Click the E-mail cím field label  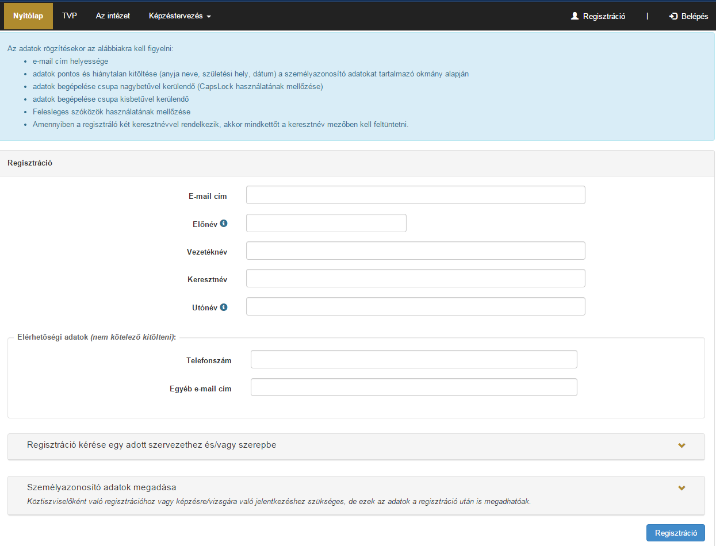coord(208,196)
